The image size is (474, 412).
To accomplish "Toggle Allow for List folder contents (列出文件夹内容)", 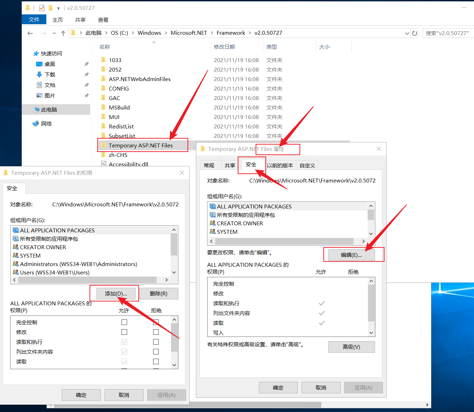I will [124, 352].
